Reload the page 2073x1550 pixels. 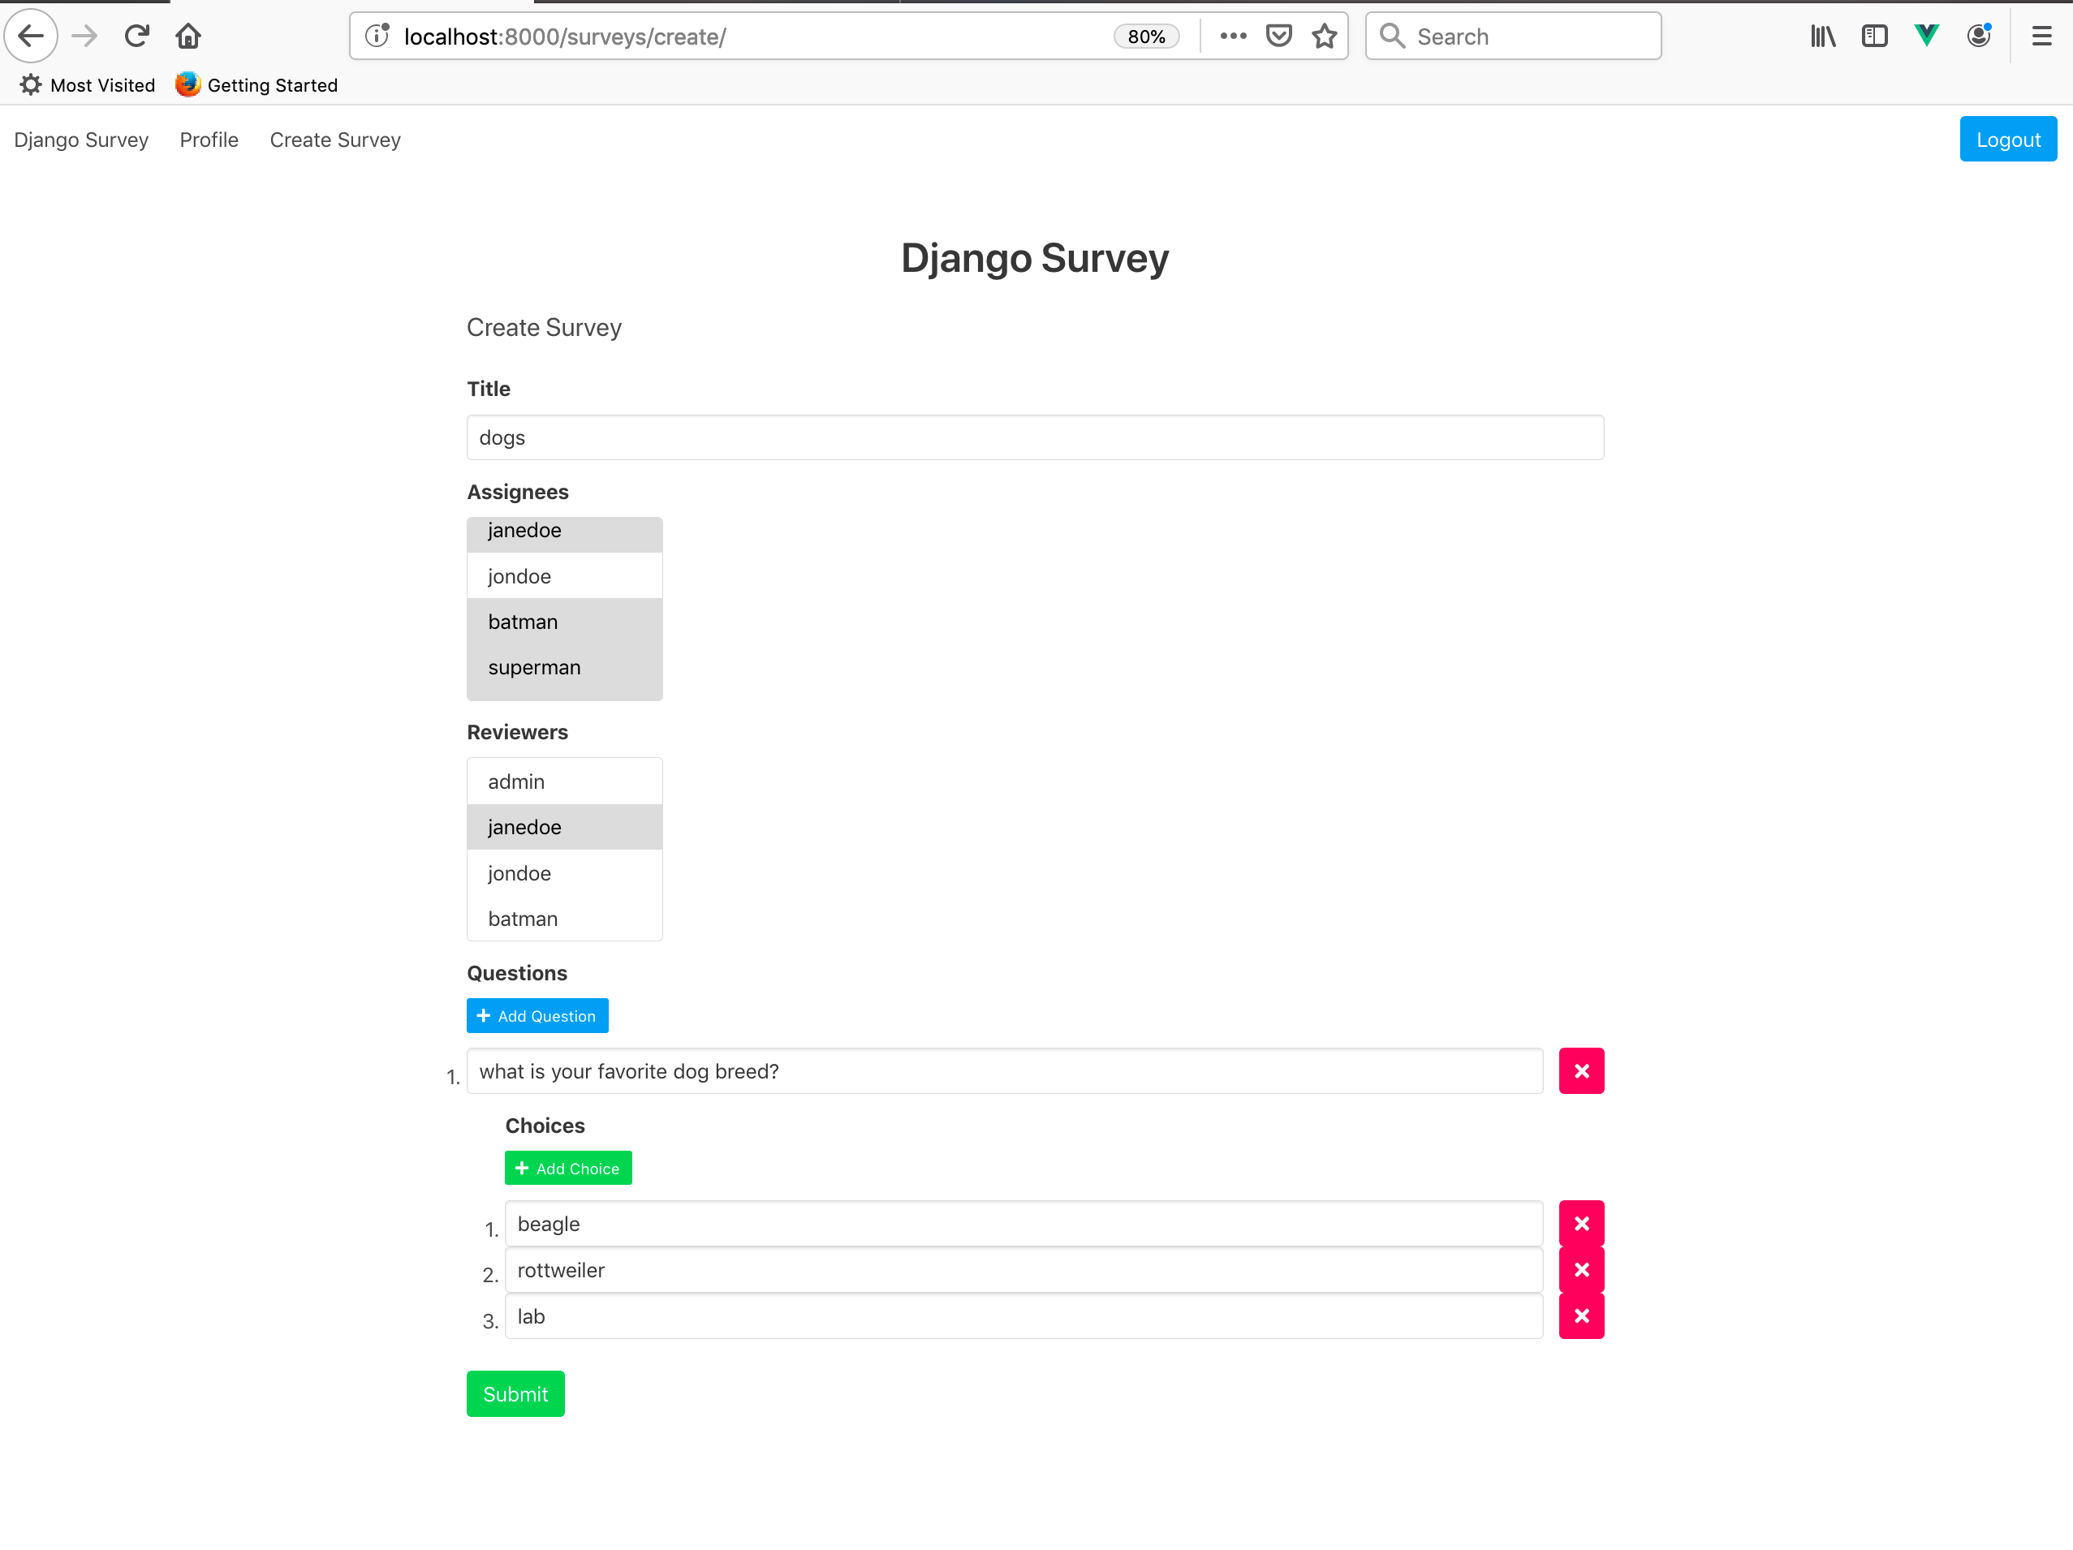(x=137, y=36)
